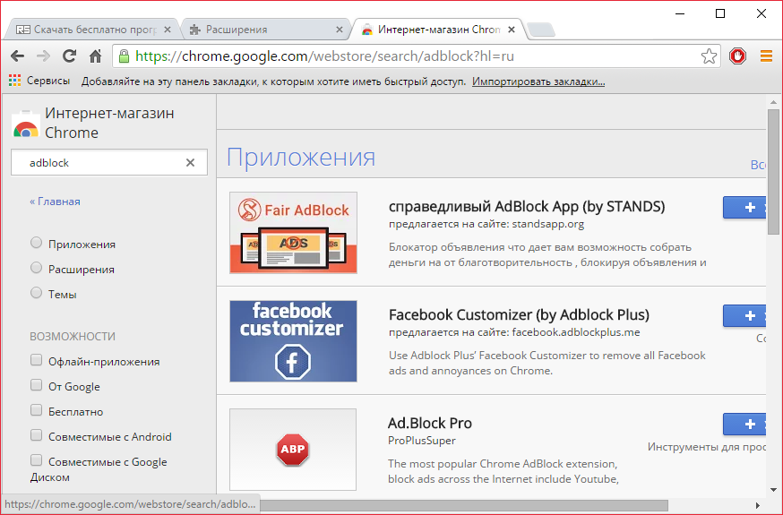783x515 pixels.
Task: Add Facebook Customizer with plus button
Action: tap(744, 315)
